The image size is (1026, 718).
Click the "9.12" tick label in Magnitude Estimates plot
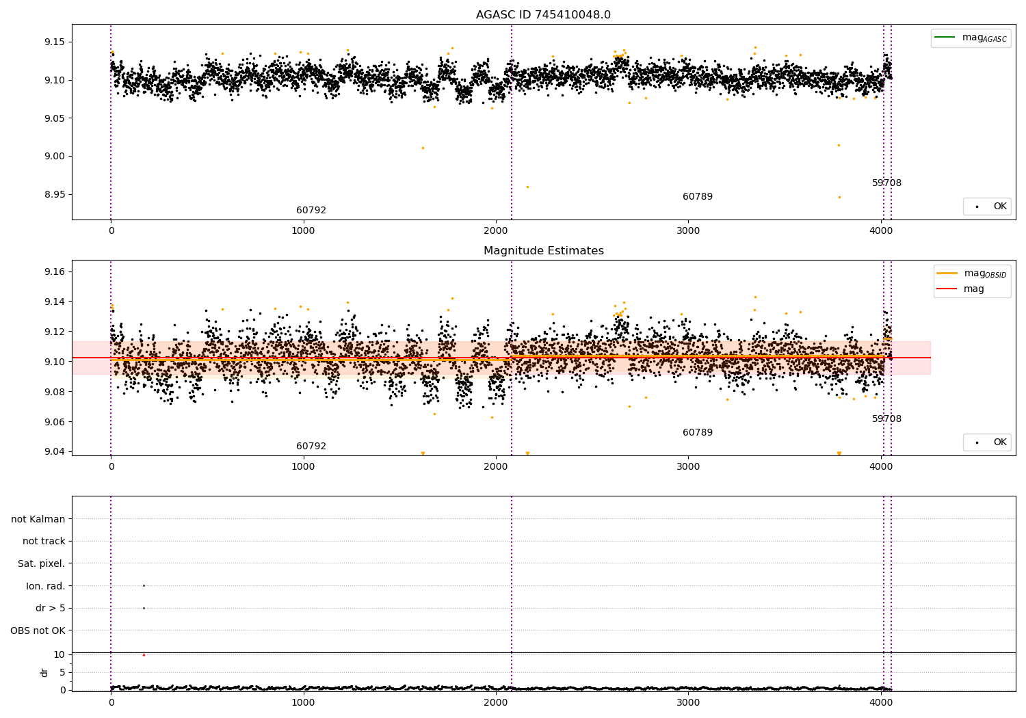pyautogui.click(x=53, y=332)
